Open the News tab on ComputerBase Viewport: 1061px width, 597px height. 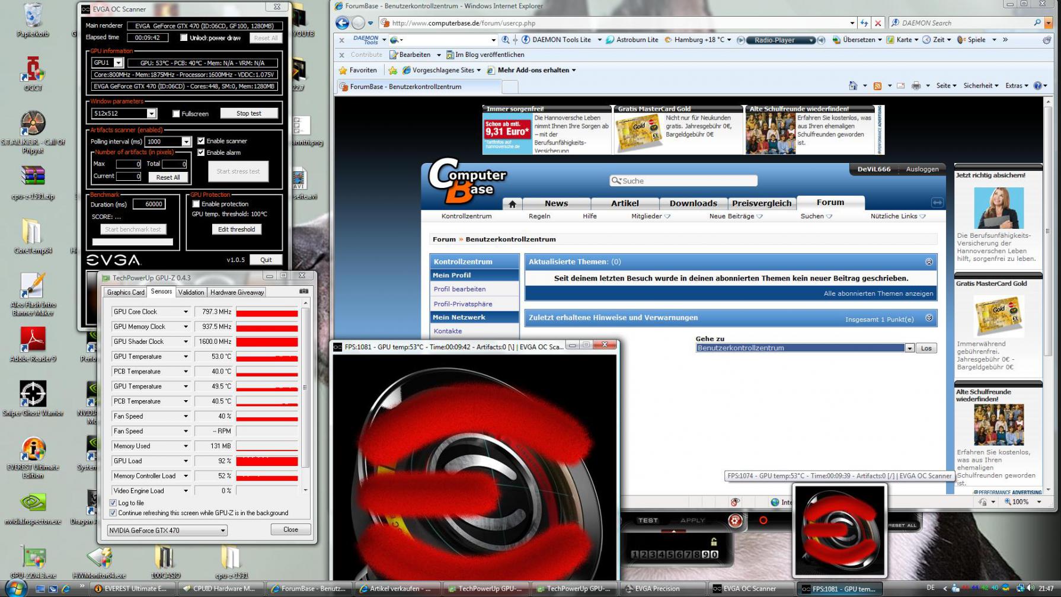click(x=556, y=203)
